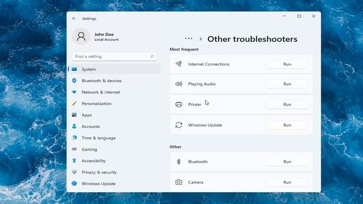The image size is (363, 204).
Task: Run the Internet Connections troubleshooter
Action: pos(287,64)
